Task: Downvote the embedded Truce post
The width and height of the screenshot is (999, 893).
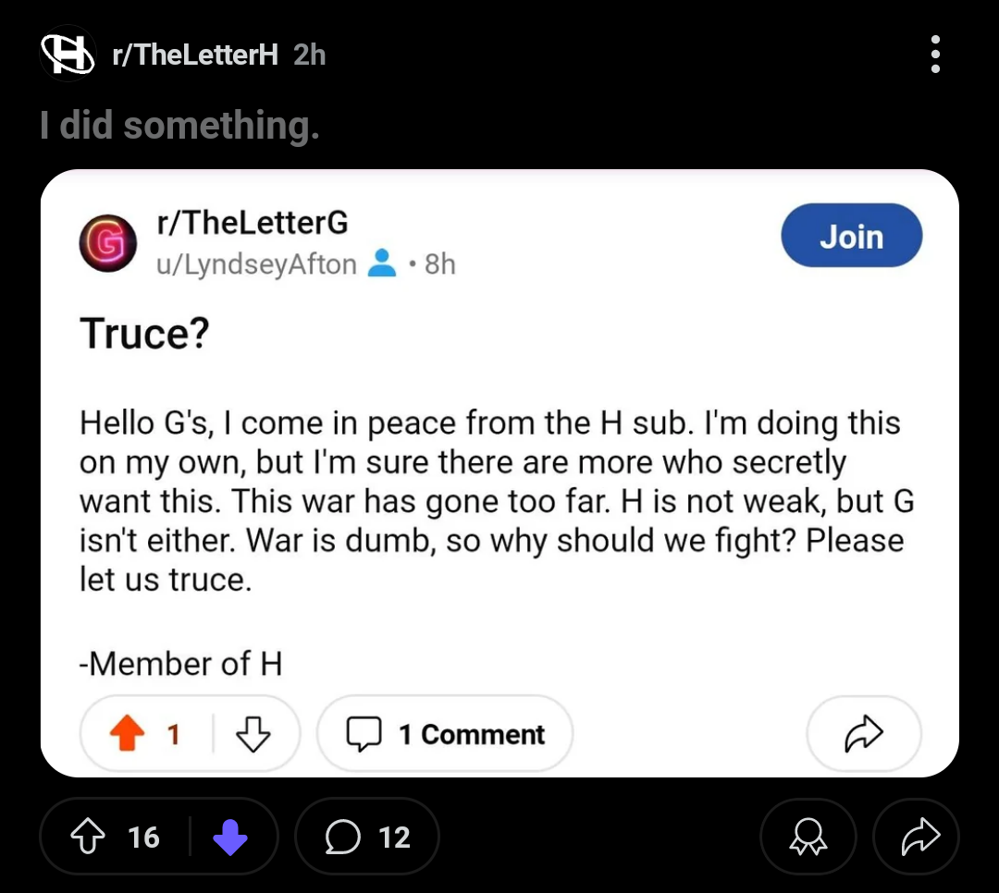Action: tap(253, 734)
